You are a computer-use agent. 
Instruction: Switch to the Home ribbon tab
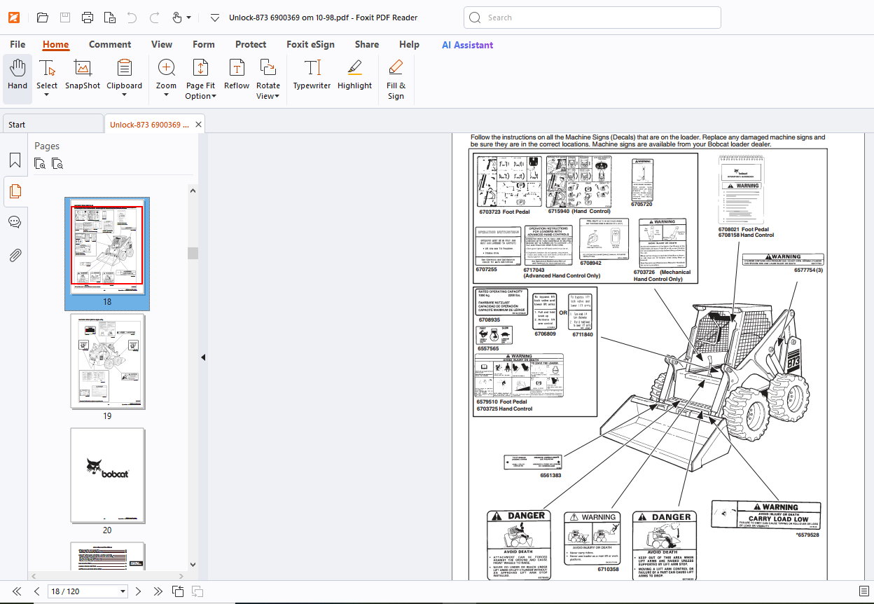pos(55,44)
